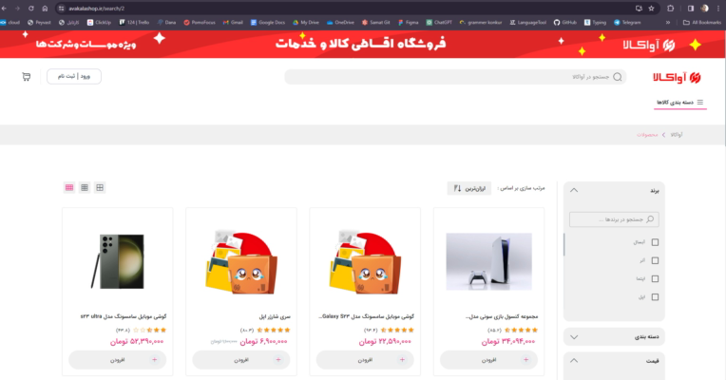Open the GitHub bookmark in the bookmarks bar

[564, 22]
